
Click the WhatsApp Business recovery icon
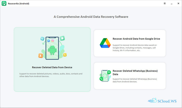(105, 76)
